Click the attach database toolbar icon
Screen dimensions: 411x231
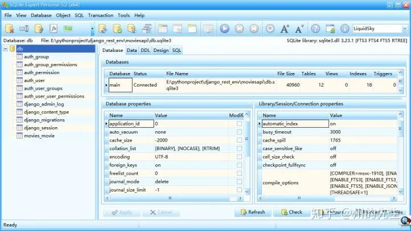39,29
